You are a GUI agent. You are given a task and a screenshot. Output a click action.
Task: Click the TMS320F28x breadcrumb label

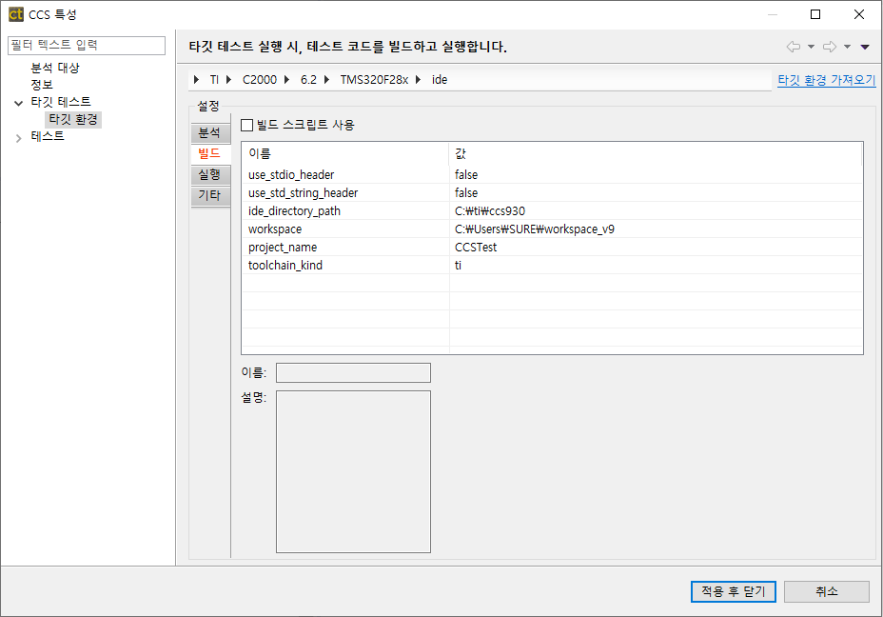click(x=374, y=79)
